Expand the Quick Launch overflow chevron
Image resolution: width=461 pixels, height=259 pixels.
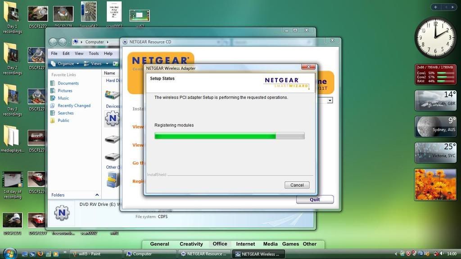click(x=65, y=253)
